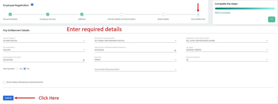
Task: Click the Submit button
Action: pos(8,98)
